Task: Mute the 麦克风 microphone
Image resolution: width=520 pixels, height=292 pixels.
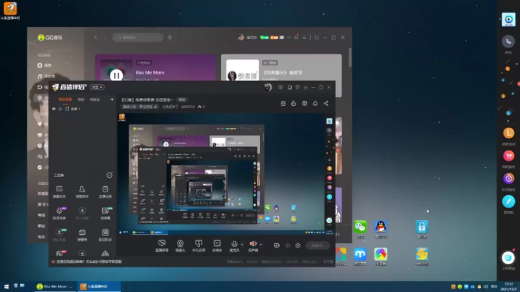Action: (235, 246)
